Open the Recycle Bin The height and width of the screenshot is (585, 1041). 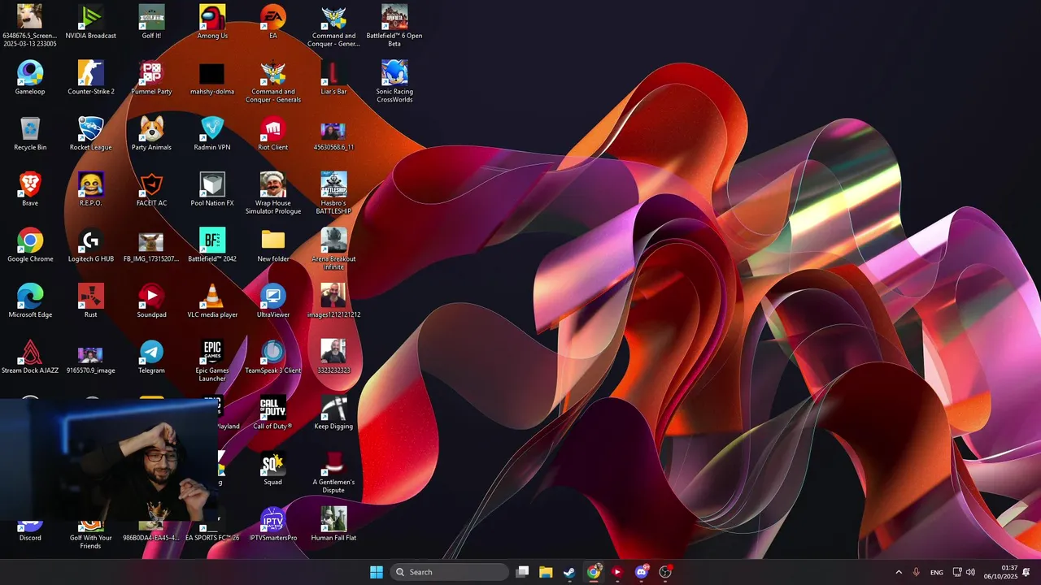pyautogui.click(x=30, y=134)
